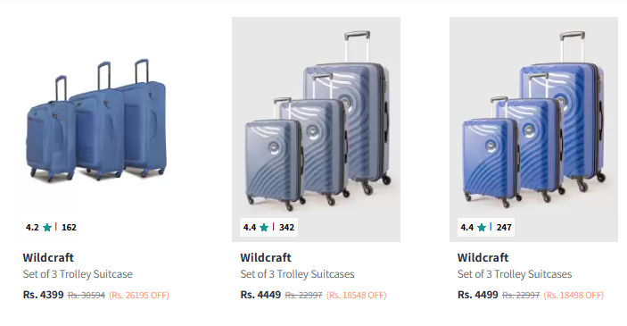This screenshot has width=627, height=326.
Task: Select the 'Set of 3 Trolley Suitcase' title
Action: pyautogui.click(x=78, y=274)
